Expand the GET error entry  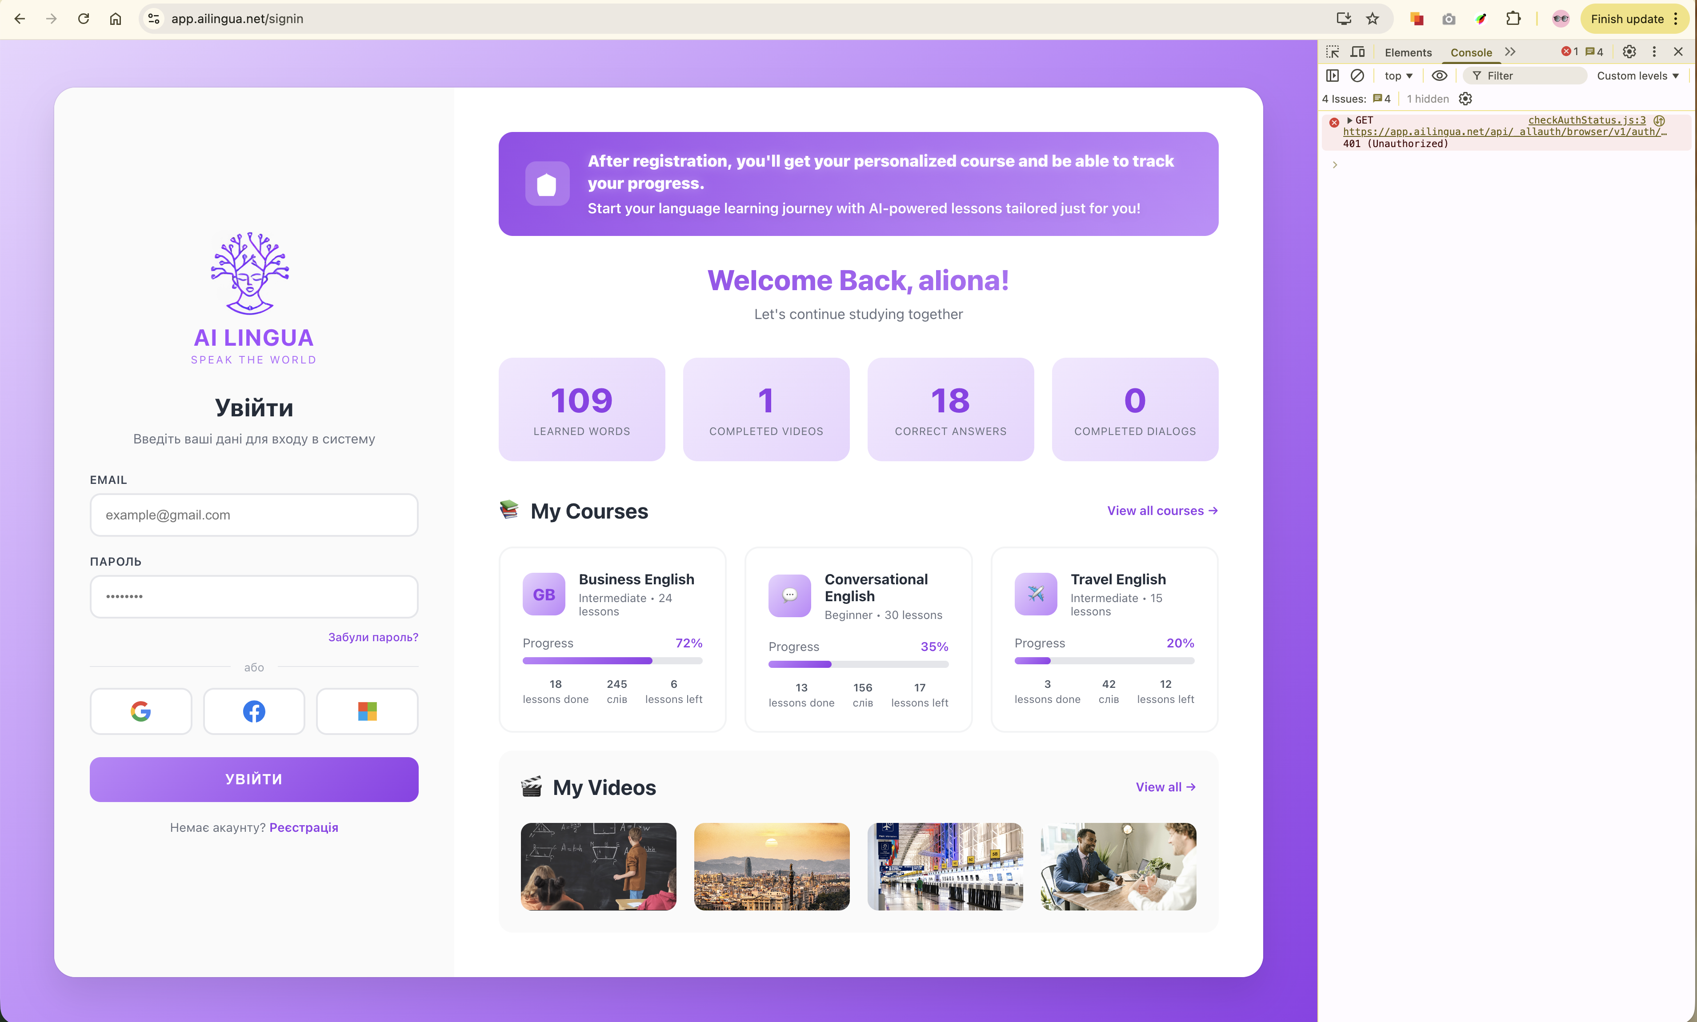tap(1350, 120)
